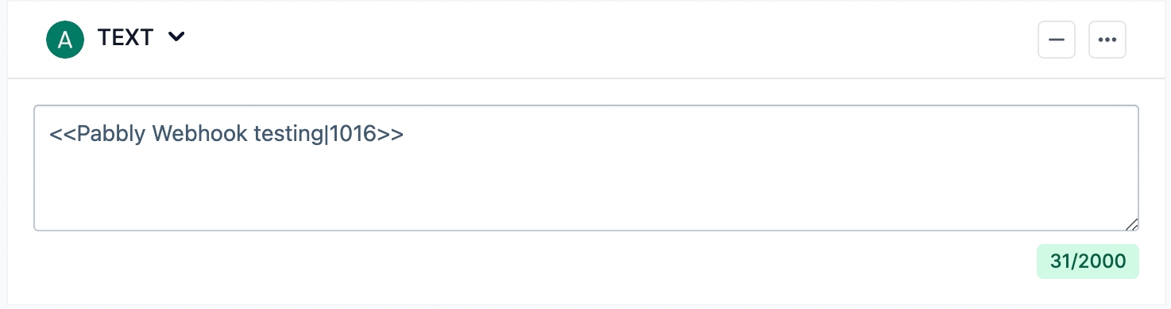Viewport: 1171px width, 309px height.
Task: Click the 31/2000 character counter badge
Action: (x=1088, y=261)
